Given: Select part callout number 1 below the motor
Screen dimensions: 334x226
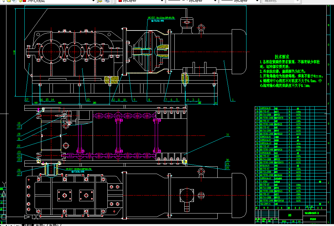Looking at the screenshot, I should pyautogui.click(x=233, y=100).
